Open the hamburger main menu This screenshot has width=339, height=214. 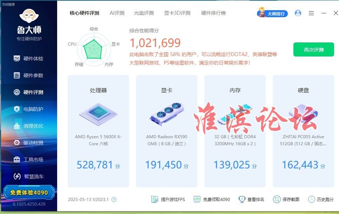(x=311, y=13)
